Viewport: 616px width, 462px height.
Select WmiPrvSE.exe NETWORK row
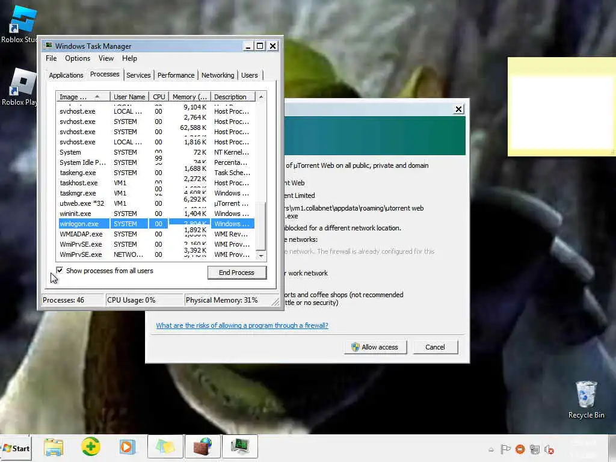pos(157,254)
